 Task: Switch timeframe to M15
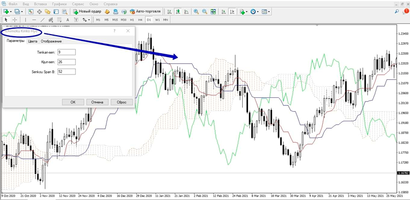tap(115, 20)
